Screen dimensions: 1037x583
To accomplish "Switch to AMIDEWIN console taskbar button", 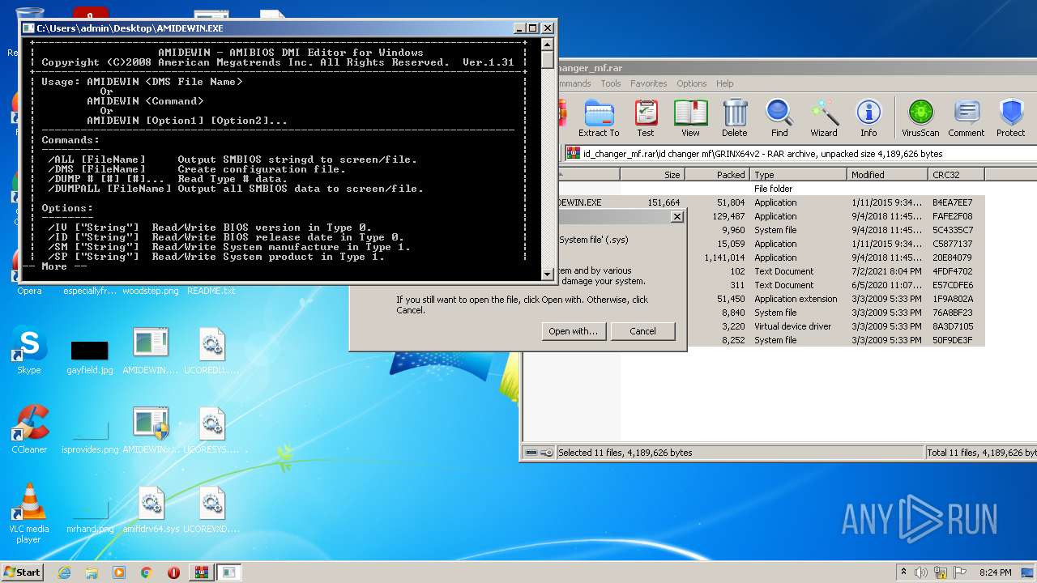I will coord(229,572).
